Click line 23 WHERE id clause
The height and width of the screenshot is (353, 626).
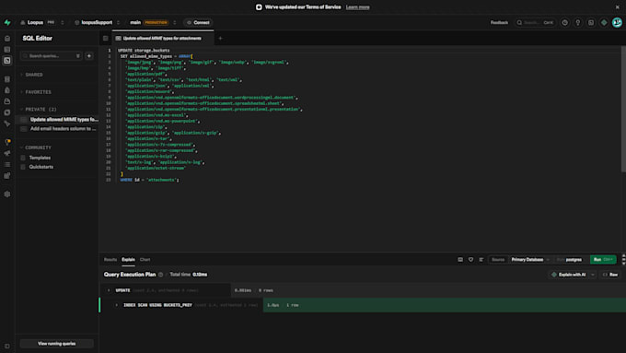point(150,180)
